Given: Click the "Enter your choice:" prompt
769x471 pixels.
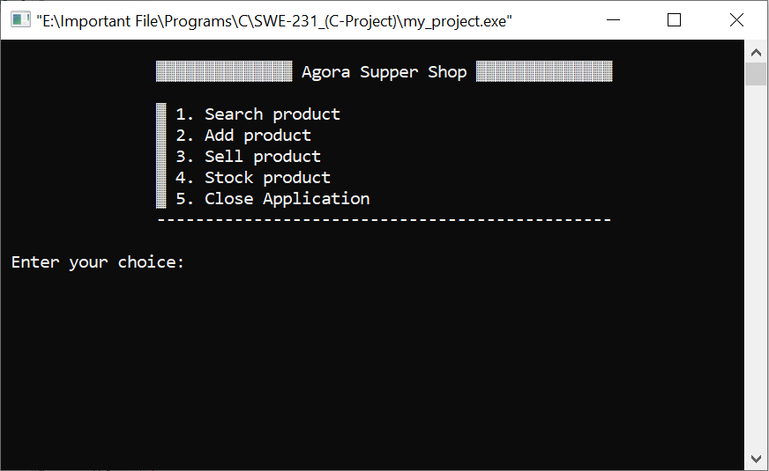Looking at the screenshot, I should (98, 262).
